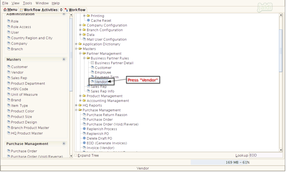
Task: Click the EOD (Generate Invoices) icon
Action: pos(84,143)
